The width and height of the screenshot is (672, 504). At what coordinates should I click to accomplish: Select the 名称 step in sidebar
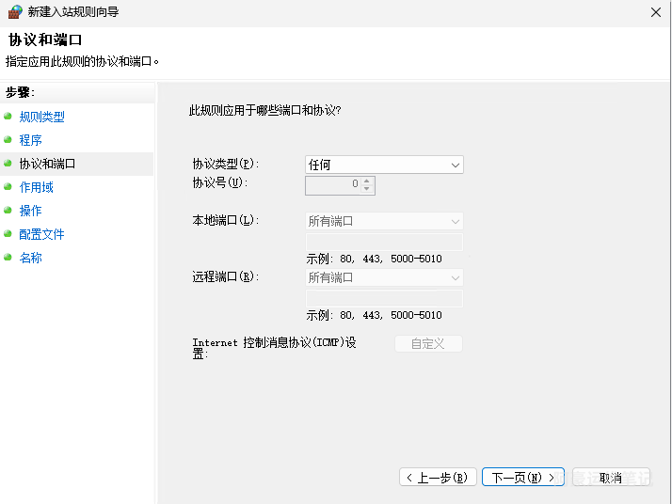(x=31, y=258)
